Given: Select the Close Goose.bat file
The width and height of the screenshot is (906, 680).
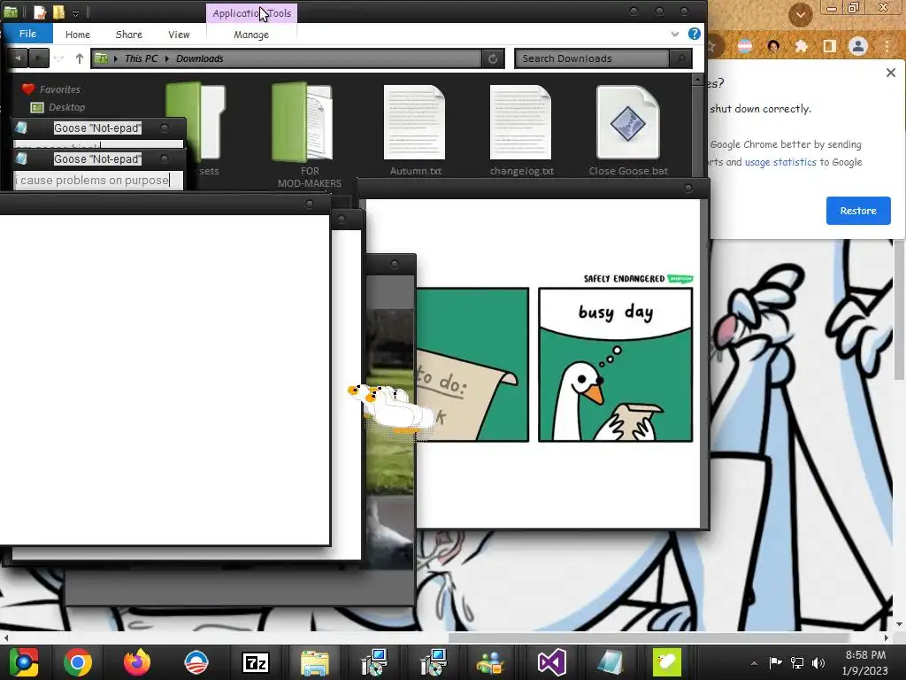Looking at the screenshot, I should point(628,130).
